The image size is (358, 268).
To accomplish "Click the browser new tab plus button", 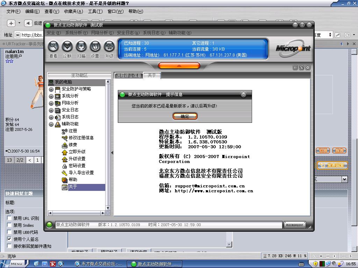I will tap(11, 23).
